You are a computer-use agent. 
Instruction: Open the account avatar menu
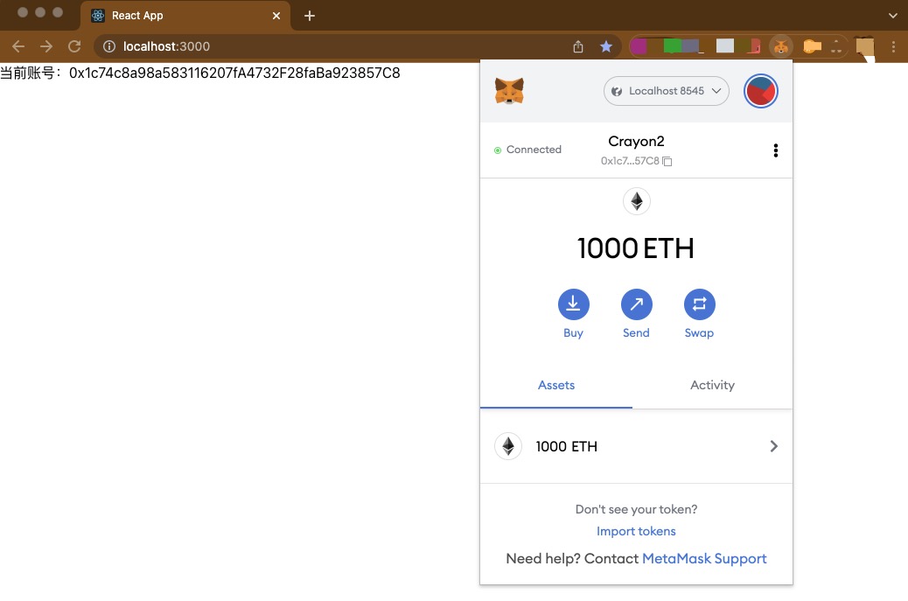pyautogui.click(x=760, y=91)
